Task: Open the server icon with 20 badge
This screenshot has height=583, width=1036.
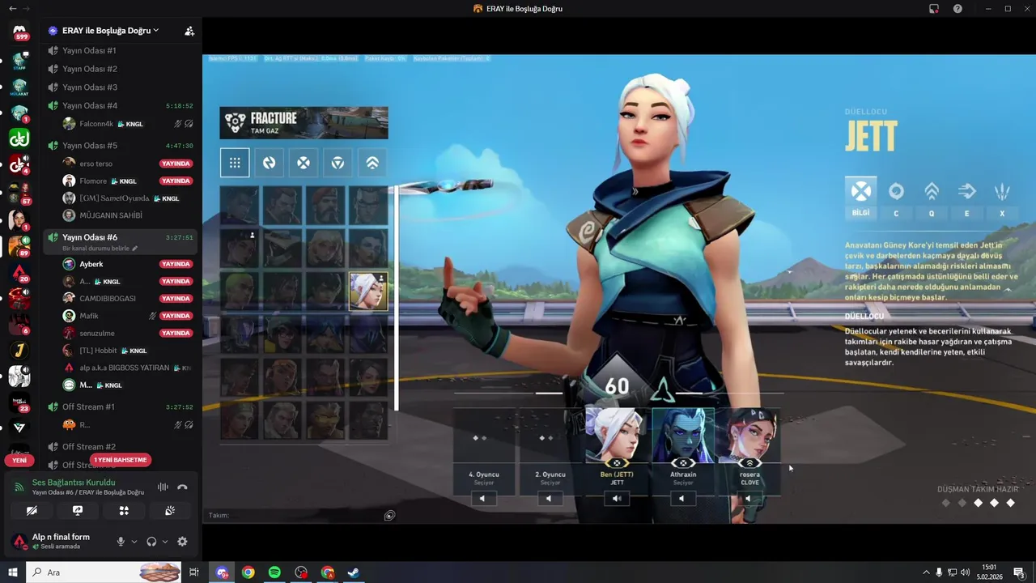Action: (19, 271)
